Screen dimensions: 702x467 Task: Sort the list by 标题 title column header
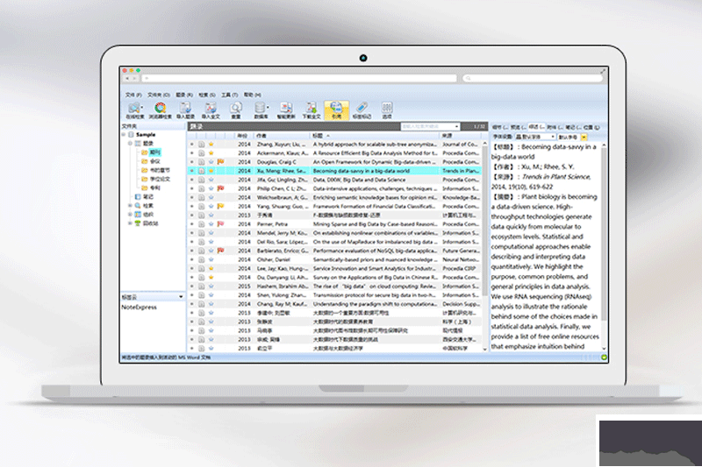(x=375, y=136)
